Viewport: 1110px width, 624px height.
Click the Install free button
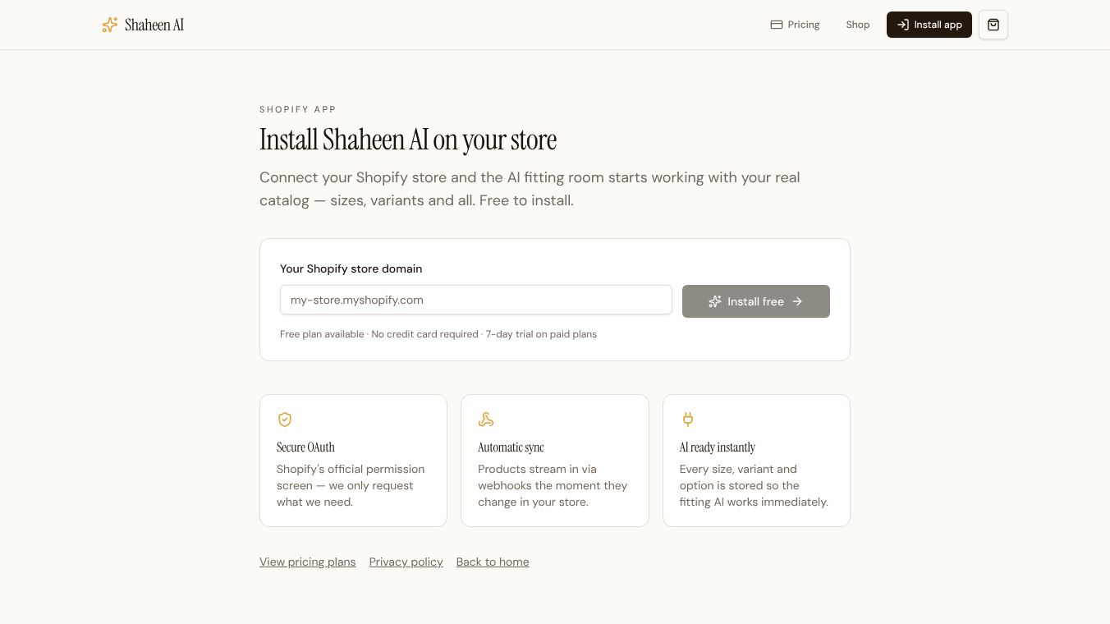[x=756, y=301]
